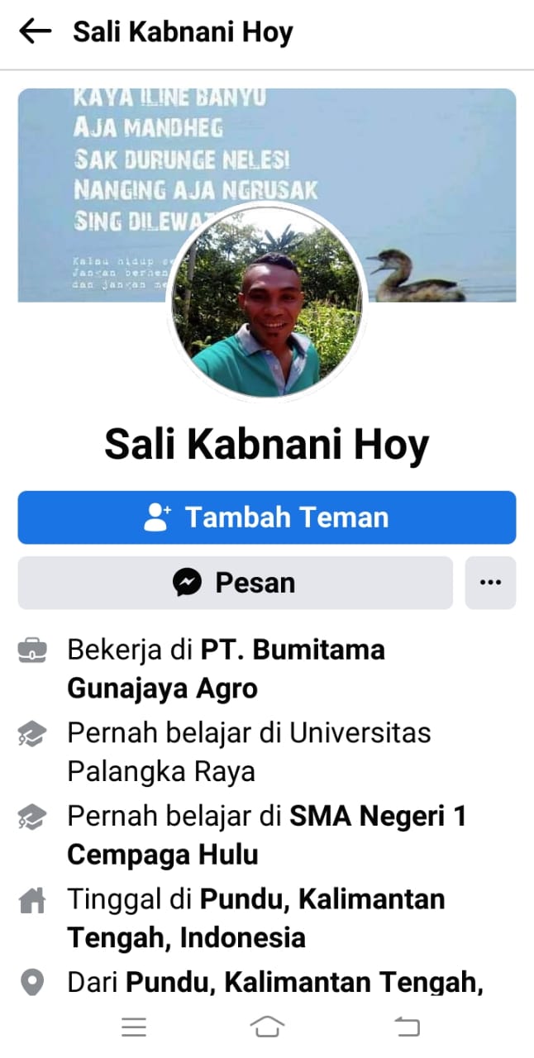Open the three-dots more options button
534x1058 pixels.
(490, 583)
